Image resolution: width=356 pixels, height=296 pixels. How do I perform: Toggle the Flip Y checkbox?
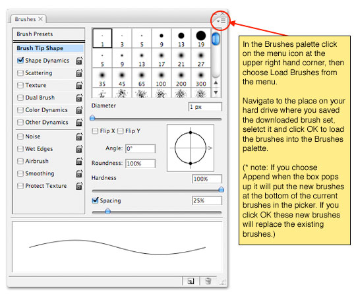121,131
